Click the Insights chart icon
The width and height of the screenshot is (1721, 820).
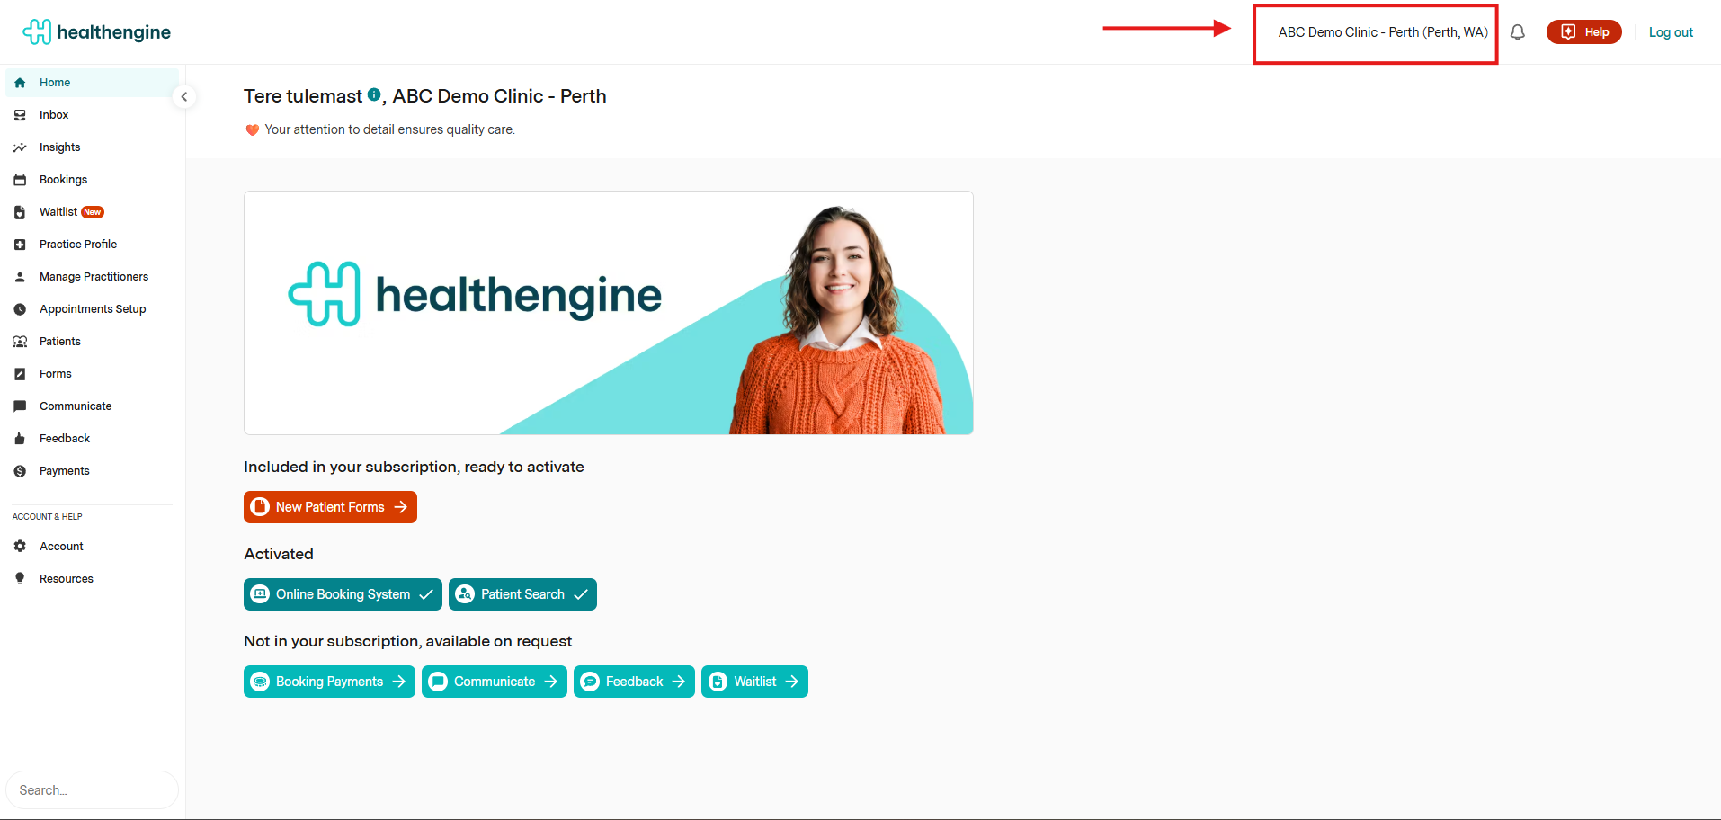[x=20, y=147]
